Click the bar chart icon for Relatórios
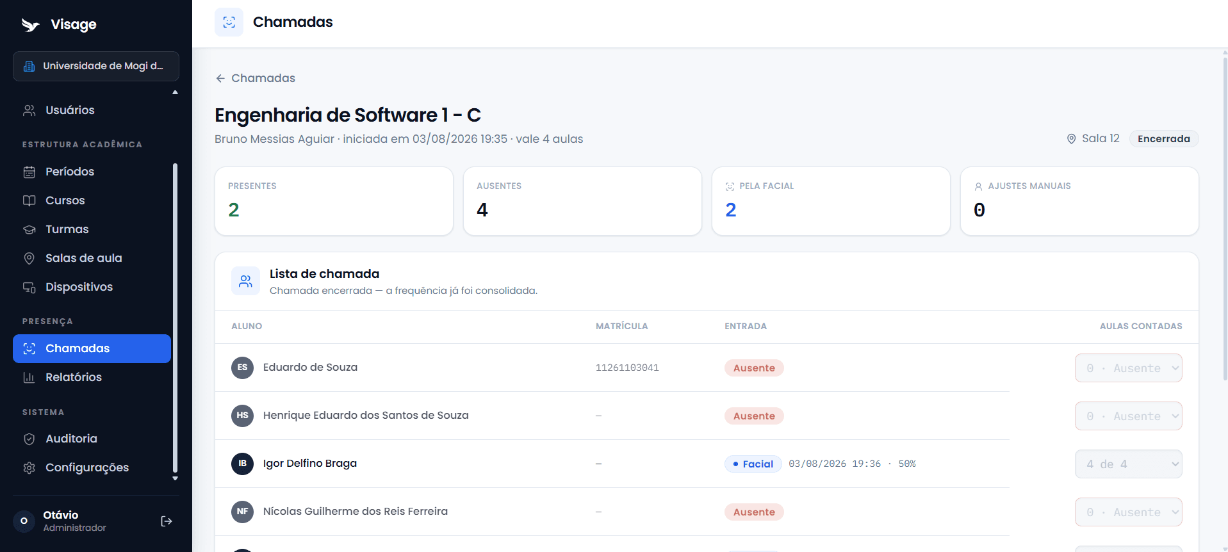Viewport: 1228px width, 552px height. [29, 377]
